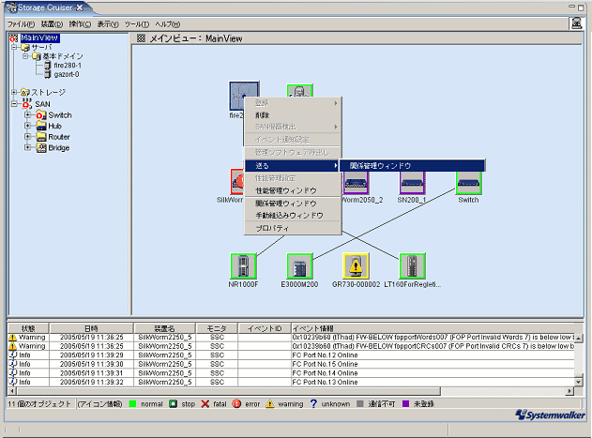Click the 基本ドメイン folder icon in tree
The width and height of the screenshot is (592, 438).
pyautogui.click(x=37, y=56)
